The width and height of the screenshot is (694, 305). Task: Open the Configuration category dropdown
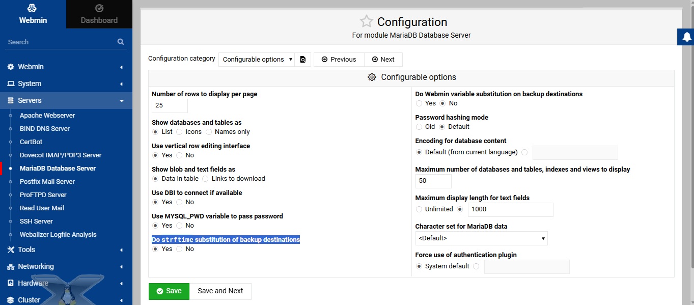click(257, 60)
